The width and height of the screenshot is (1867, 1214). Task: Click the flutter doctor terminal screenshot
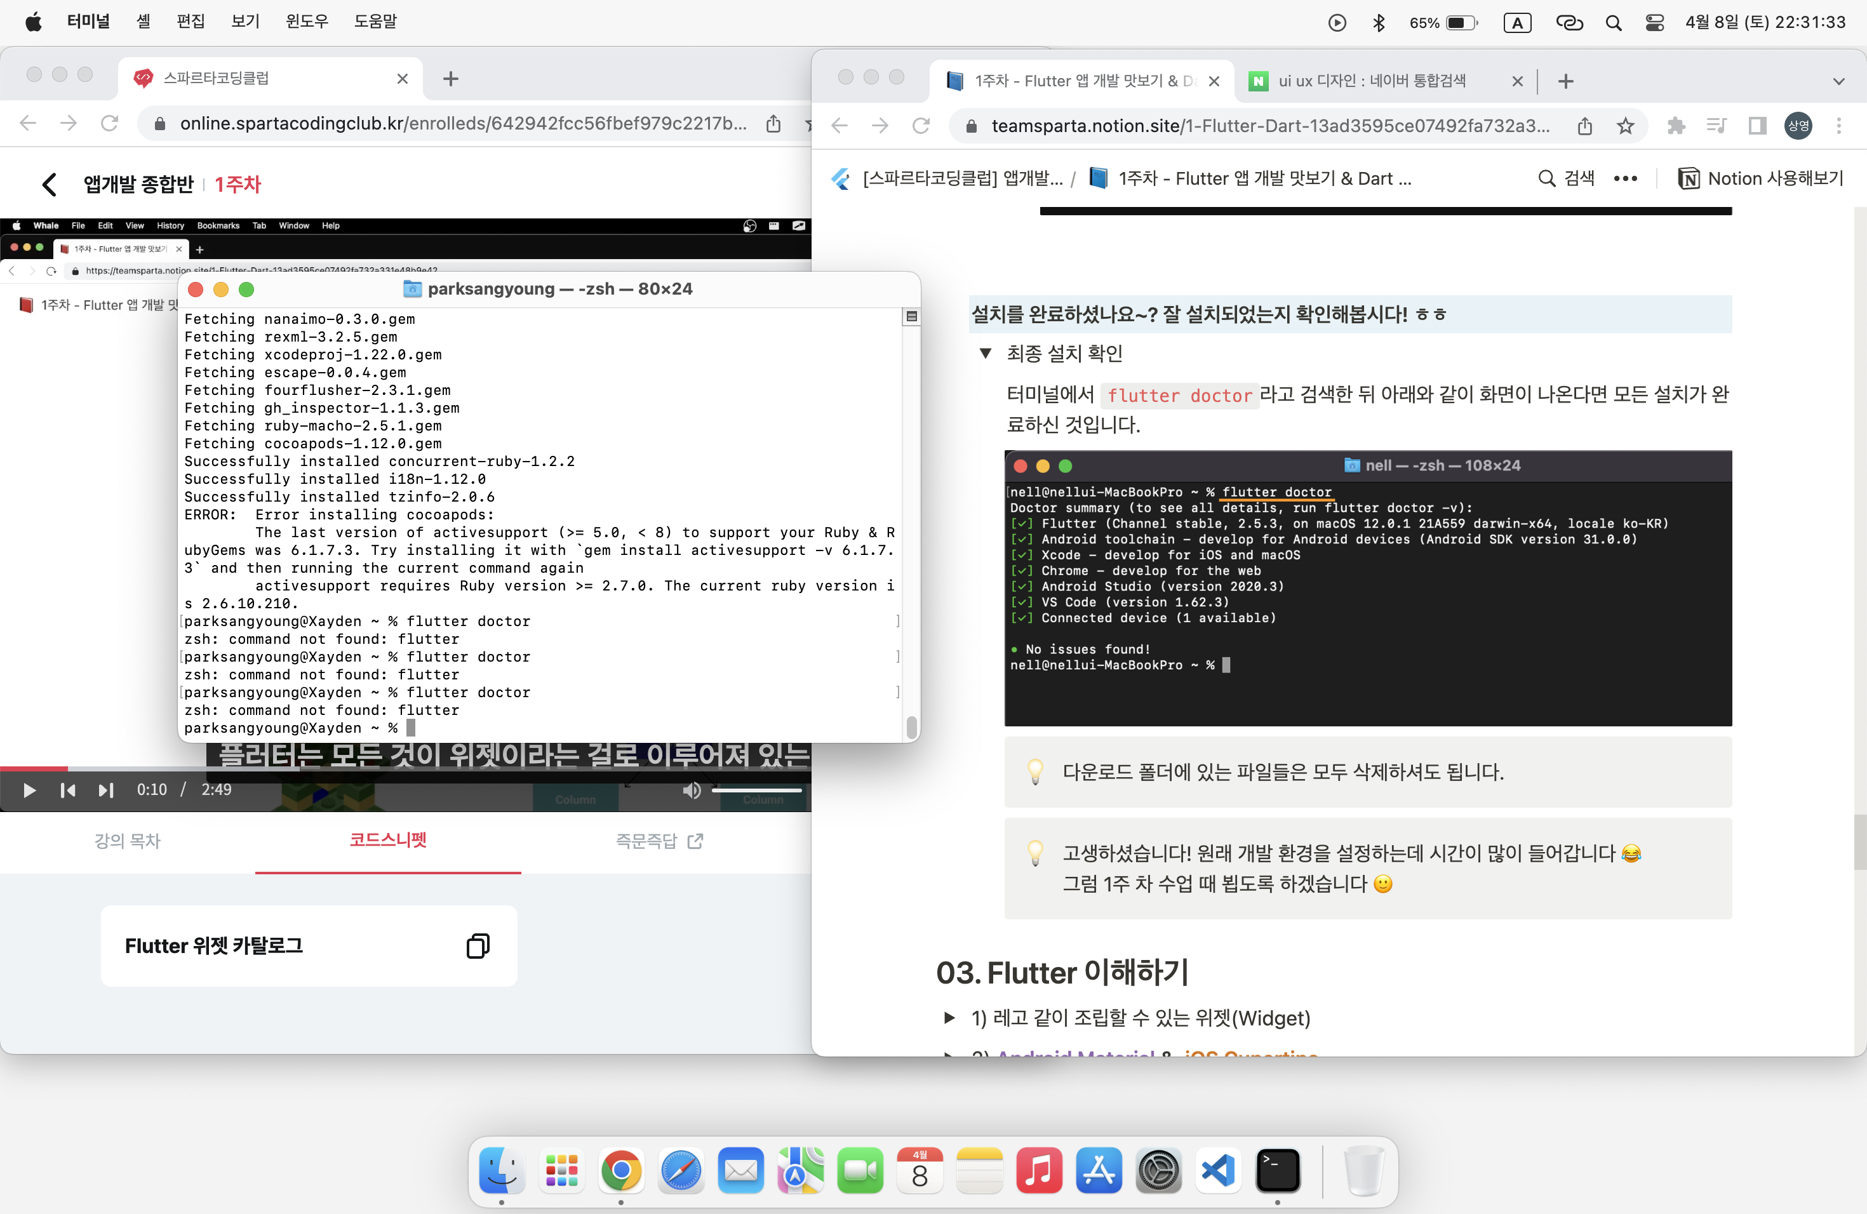(1367, 588)
